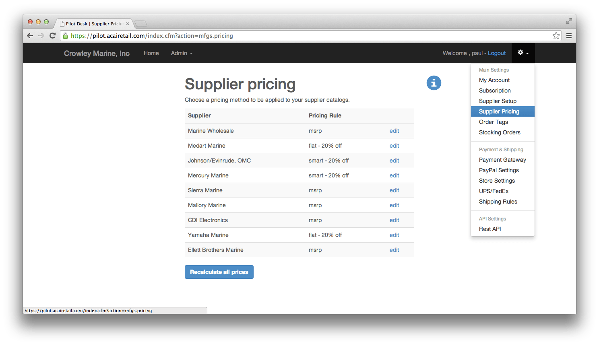Click the blue info icon
599x346 pixels.
[x=434, y=83]
